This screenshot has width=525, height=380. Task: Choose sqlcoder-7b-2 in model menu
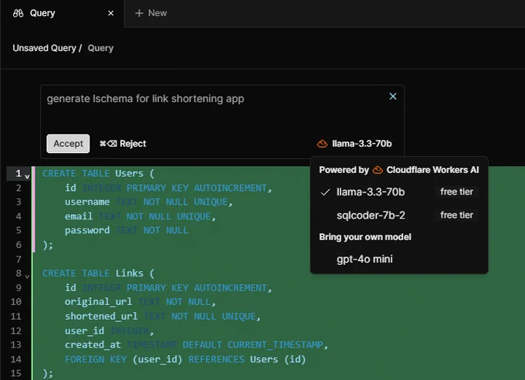(x=399, y=215)
